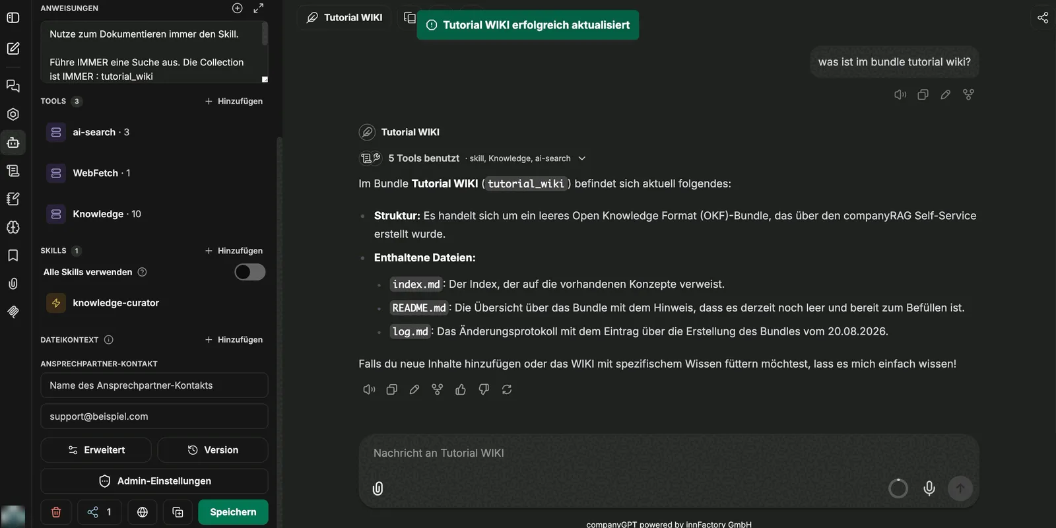Read the assistant's answer aloud
The image size is (1056, 528).
(x=369, y=389)
